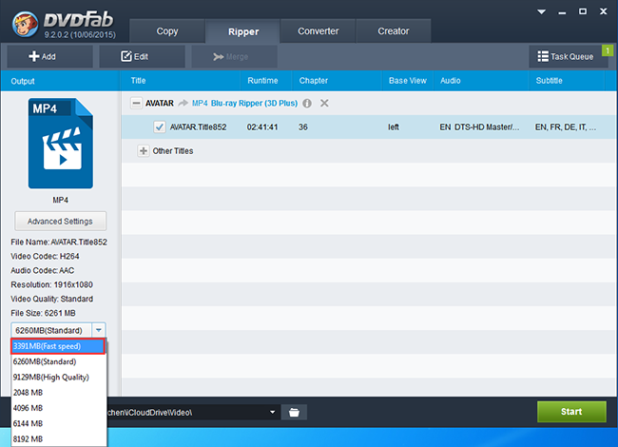Screen dimensions: 618x447
Task: Click the File Size: 6261 MB text
Action: [43, 313]
